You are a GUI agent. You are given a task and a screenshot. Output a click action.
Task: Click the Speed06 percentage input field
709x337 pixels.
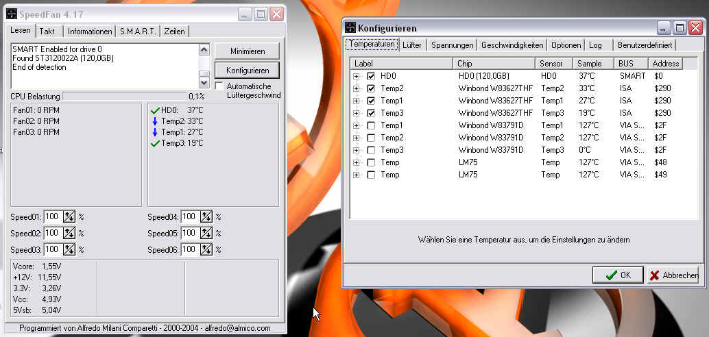(x=191, y=249)
